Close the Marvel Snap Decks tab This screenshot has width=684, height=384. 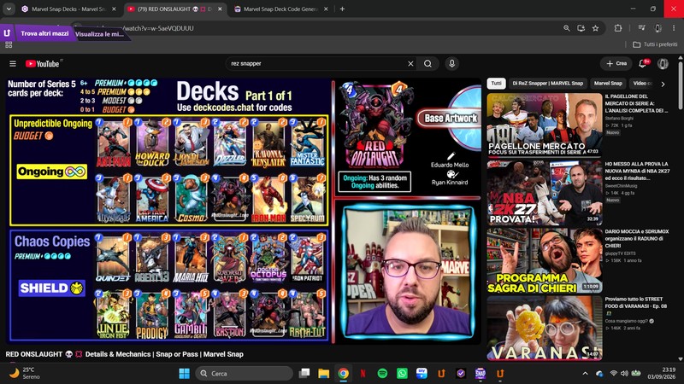click(114, 9)
